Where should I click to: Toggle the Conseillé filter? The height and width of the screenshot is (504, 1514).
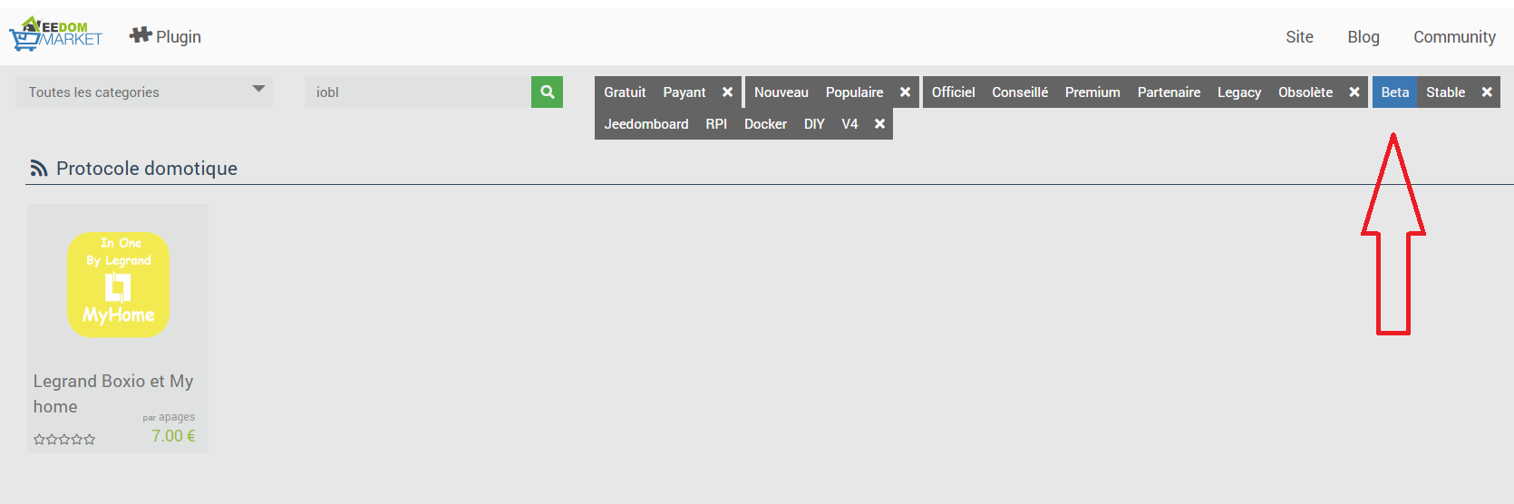click(x=1020, y=92)
